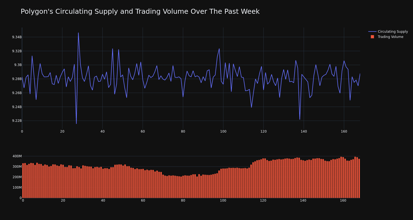Click the first trading volume bar at hour 0
413x220 pixels.
click(x=23, y=181)
